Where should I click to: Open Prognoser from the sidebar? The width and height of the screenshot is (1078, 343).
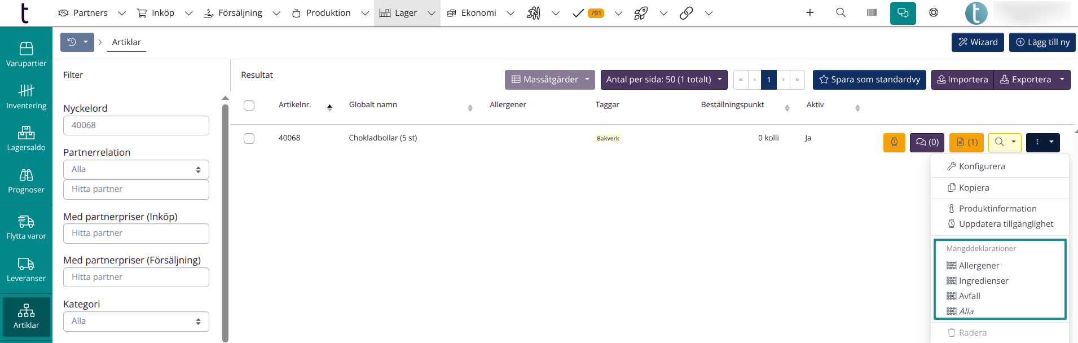pos(26,181)
